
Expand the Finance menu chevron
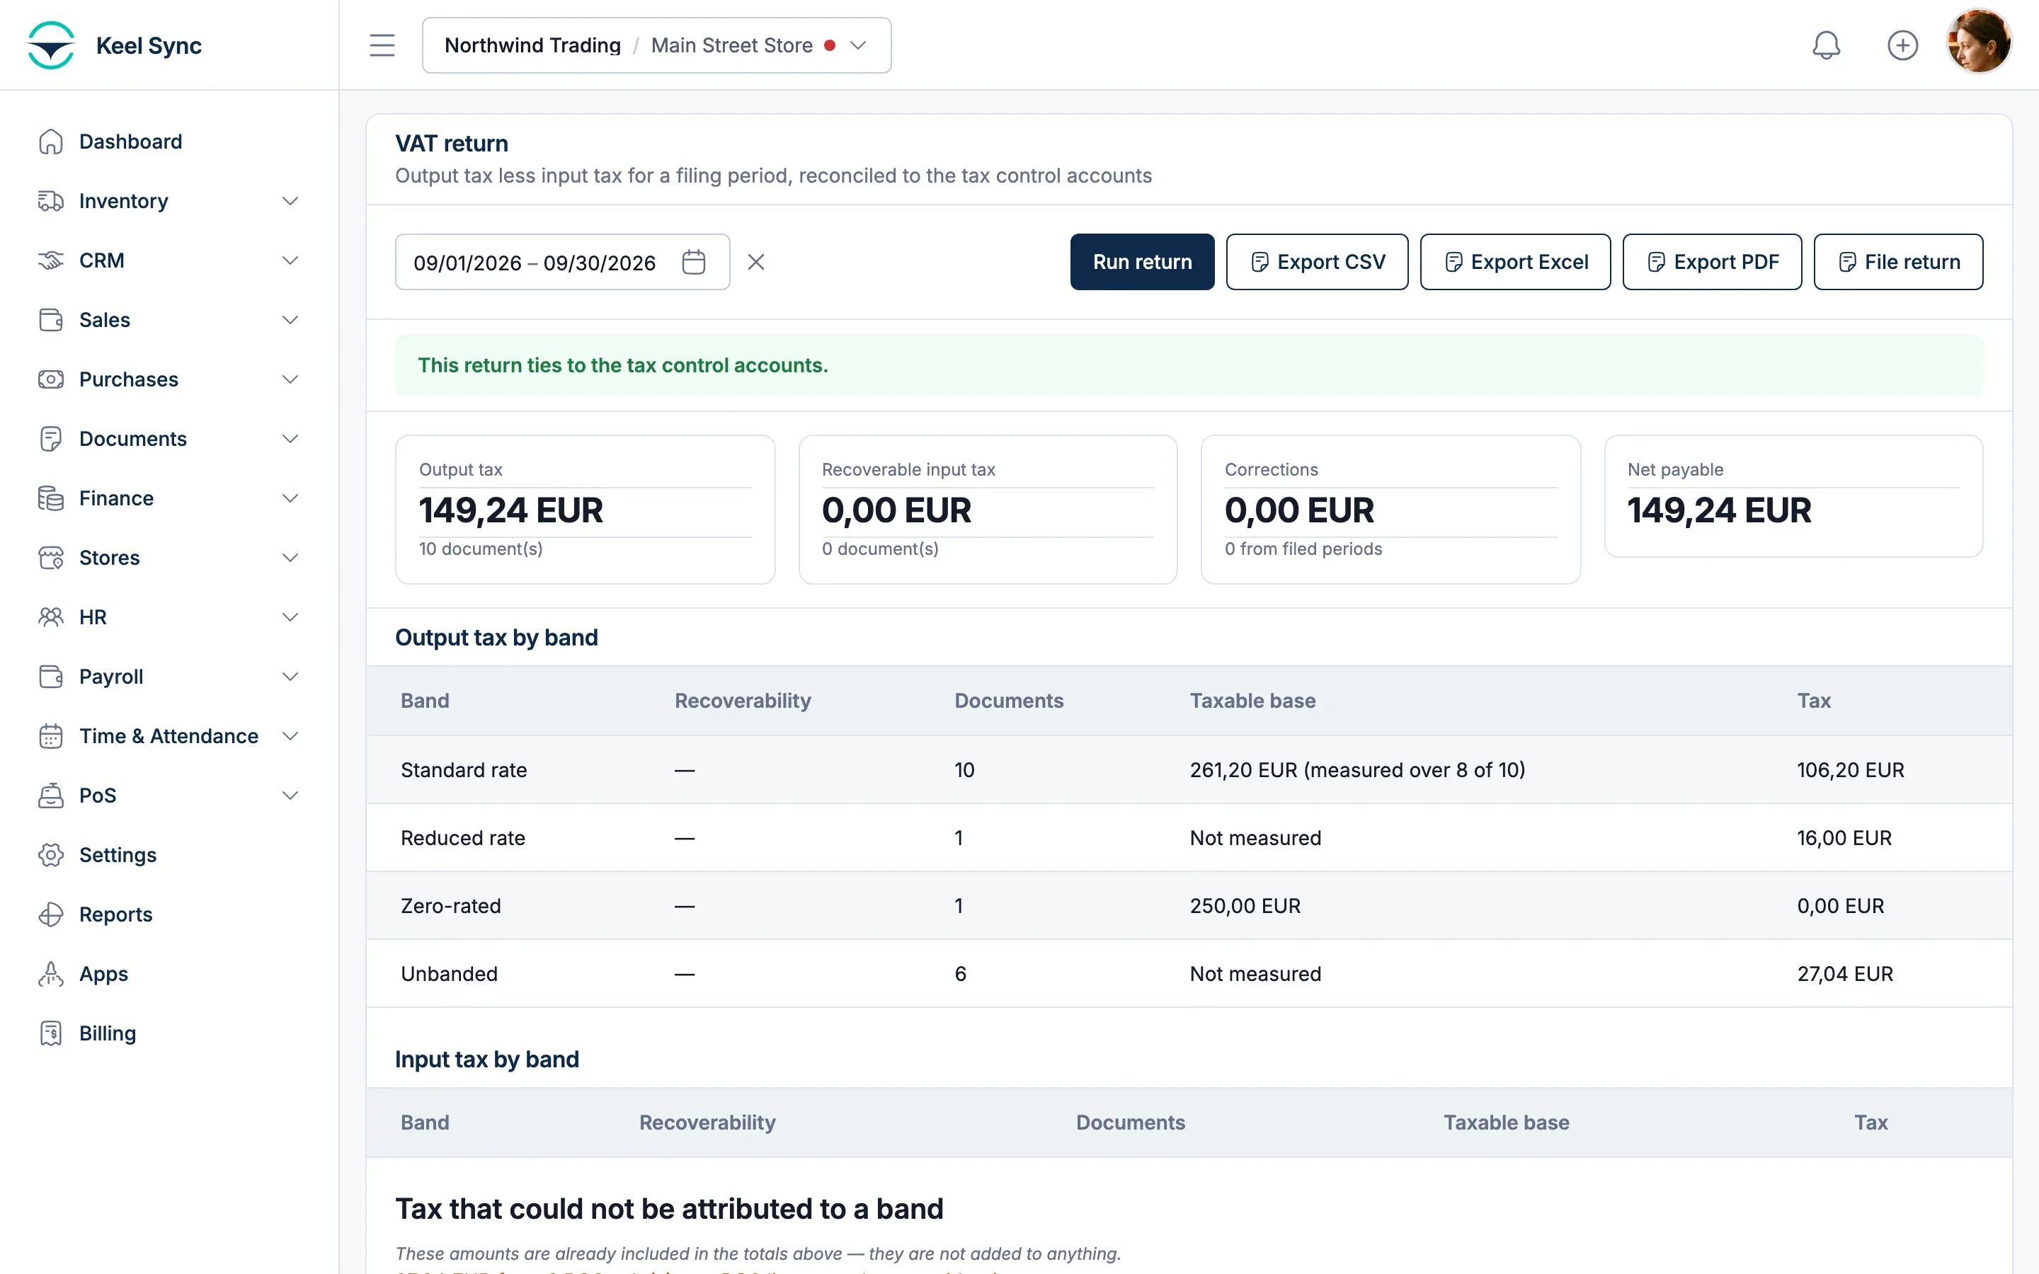click(x=290, y=498)
